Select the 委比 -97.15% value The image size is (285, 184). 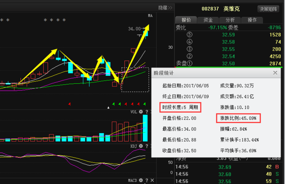pos(218,28)
